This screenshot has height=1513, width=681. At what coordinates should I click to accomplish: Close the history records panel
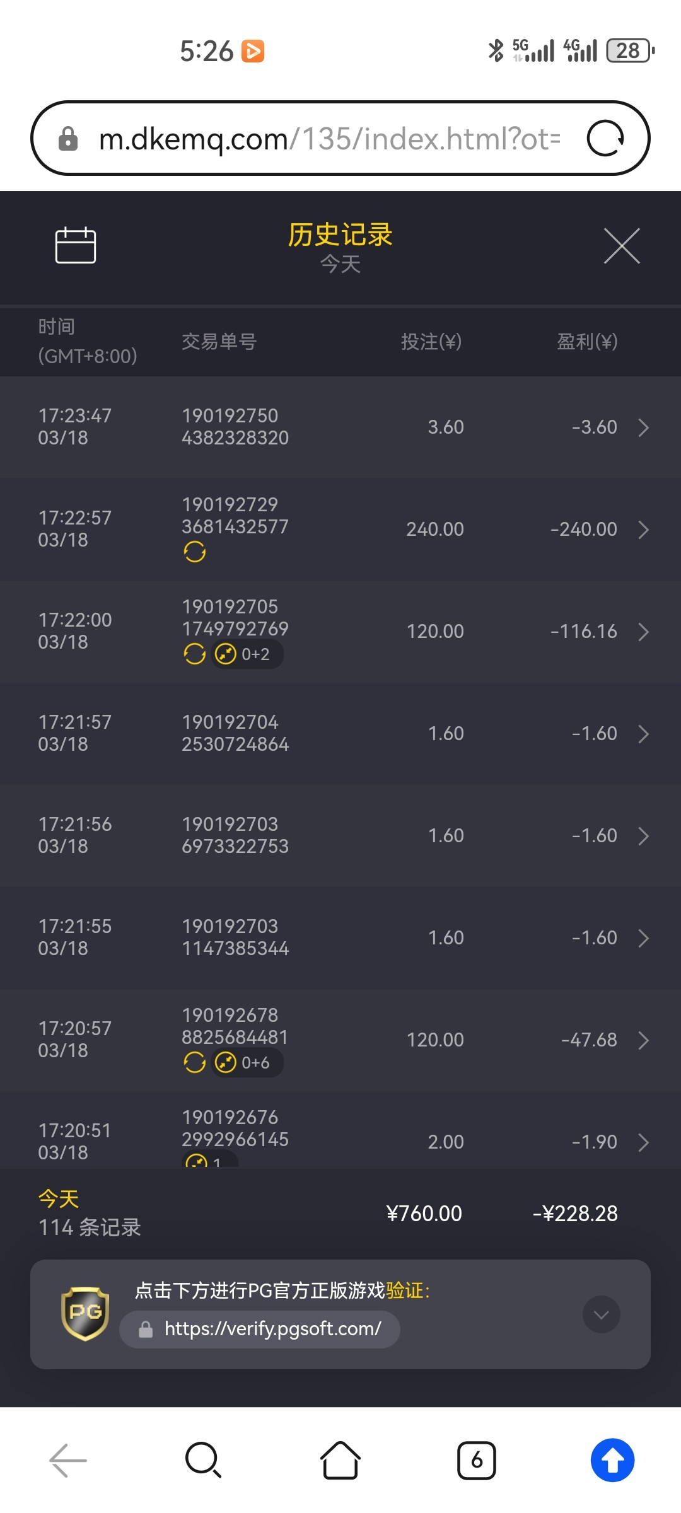click(622, 246)
